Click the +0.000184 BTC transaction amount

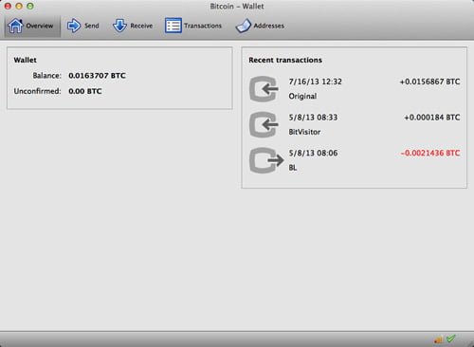432,118
